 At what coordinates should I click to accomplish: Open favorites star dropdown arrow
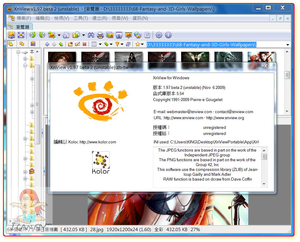tap(142, 44)
